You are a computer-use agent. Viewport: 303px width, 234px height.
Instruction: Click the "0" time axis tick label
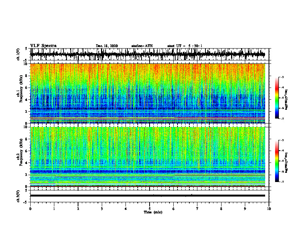(x=30, y=209)
